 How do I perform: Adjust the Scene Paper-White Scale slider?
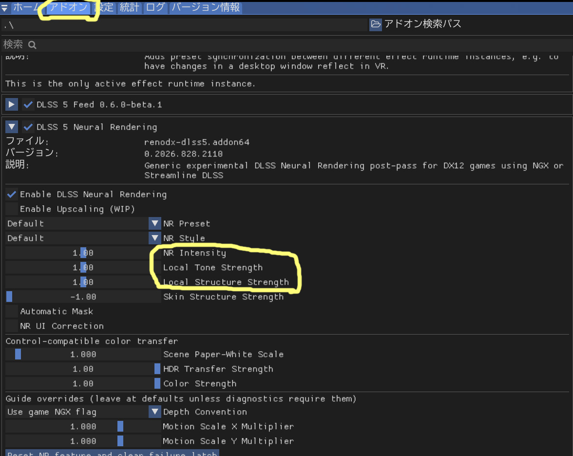pos(83,354)
